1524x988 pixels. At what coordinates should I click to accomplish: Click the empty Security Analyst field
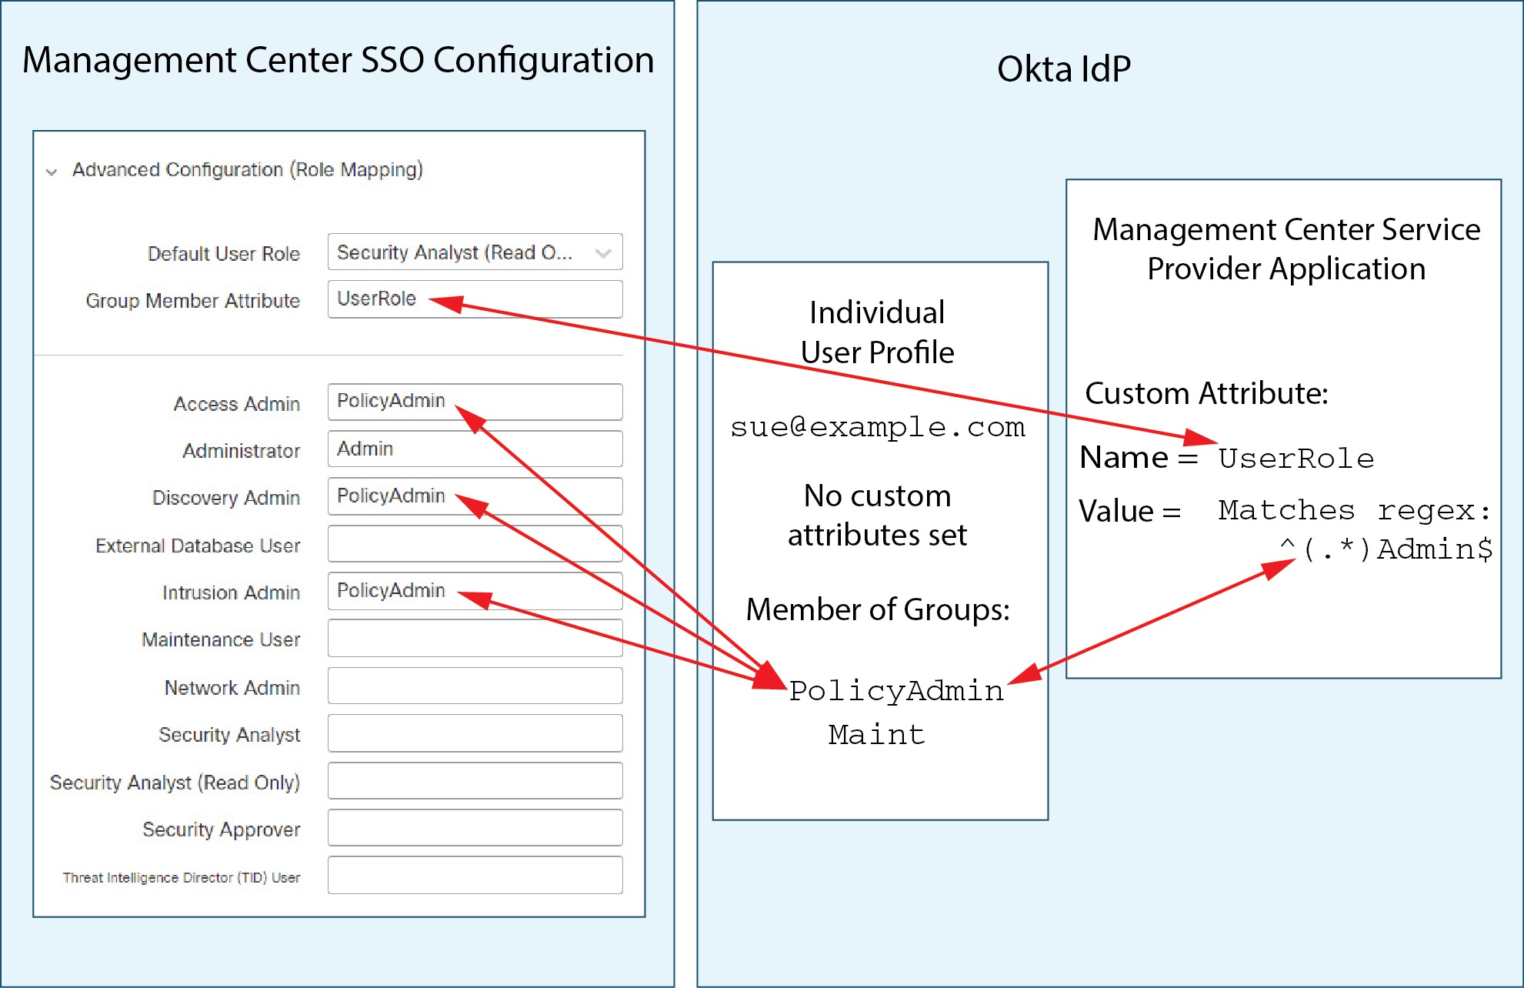click(474, 733)
